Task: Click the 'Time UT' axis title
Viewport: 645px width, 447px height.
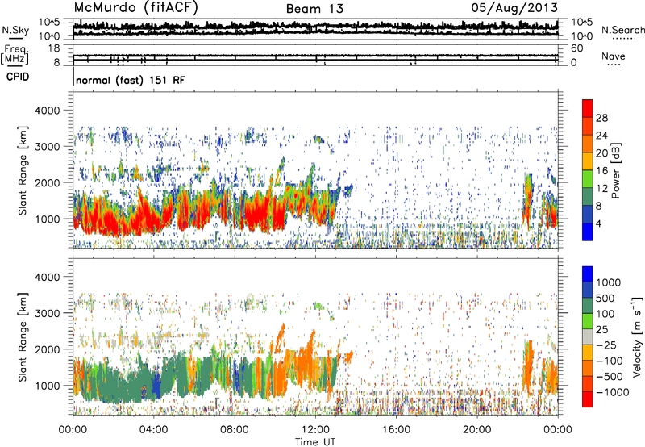Action: pyautogui.click(x=315, y=442)
